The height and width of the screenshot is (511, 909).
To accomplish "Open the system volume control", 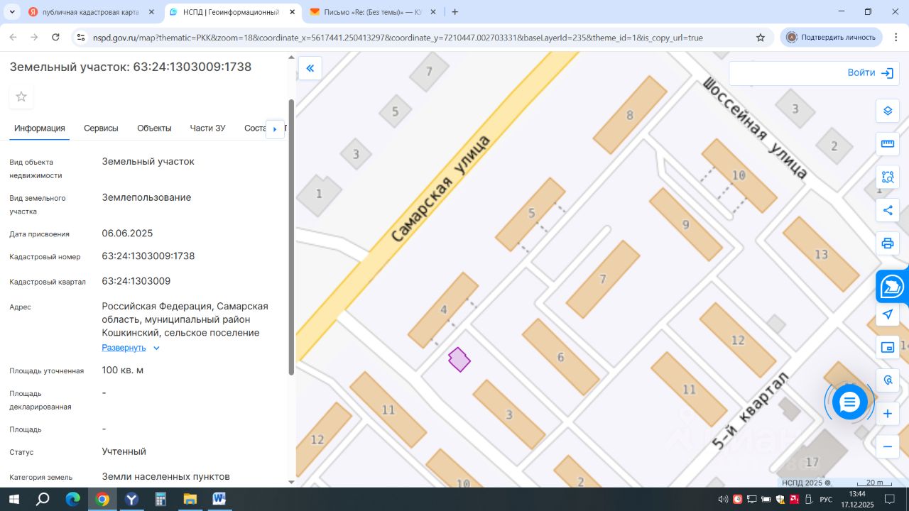I will 723,499.
